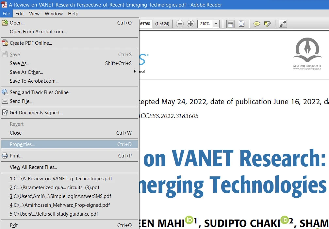Viewport: 329px width, 229px height.
Task: Open the Window menu
Action: tap(54, 14)
